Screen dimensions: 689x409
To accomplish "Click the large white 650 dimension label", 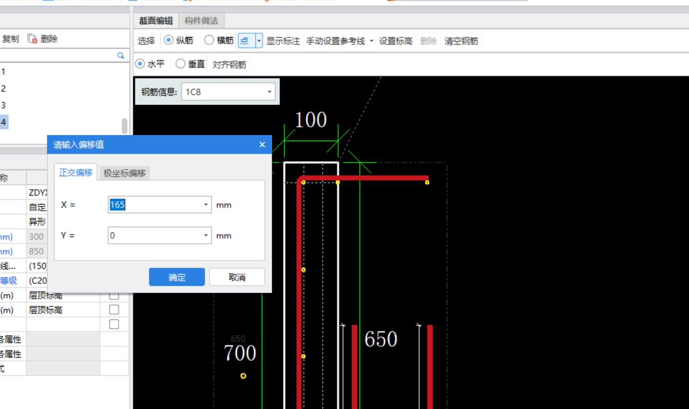I will (381, 339).
